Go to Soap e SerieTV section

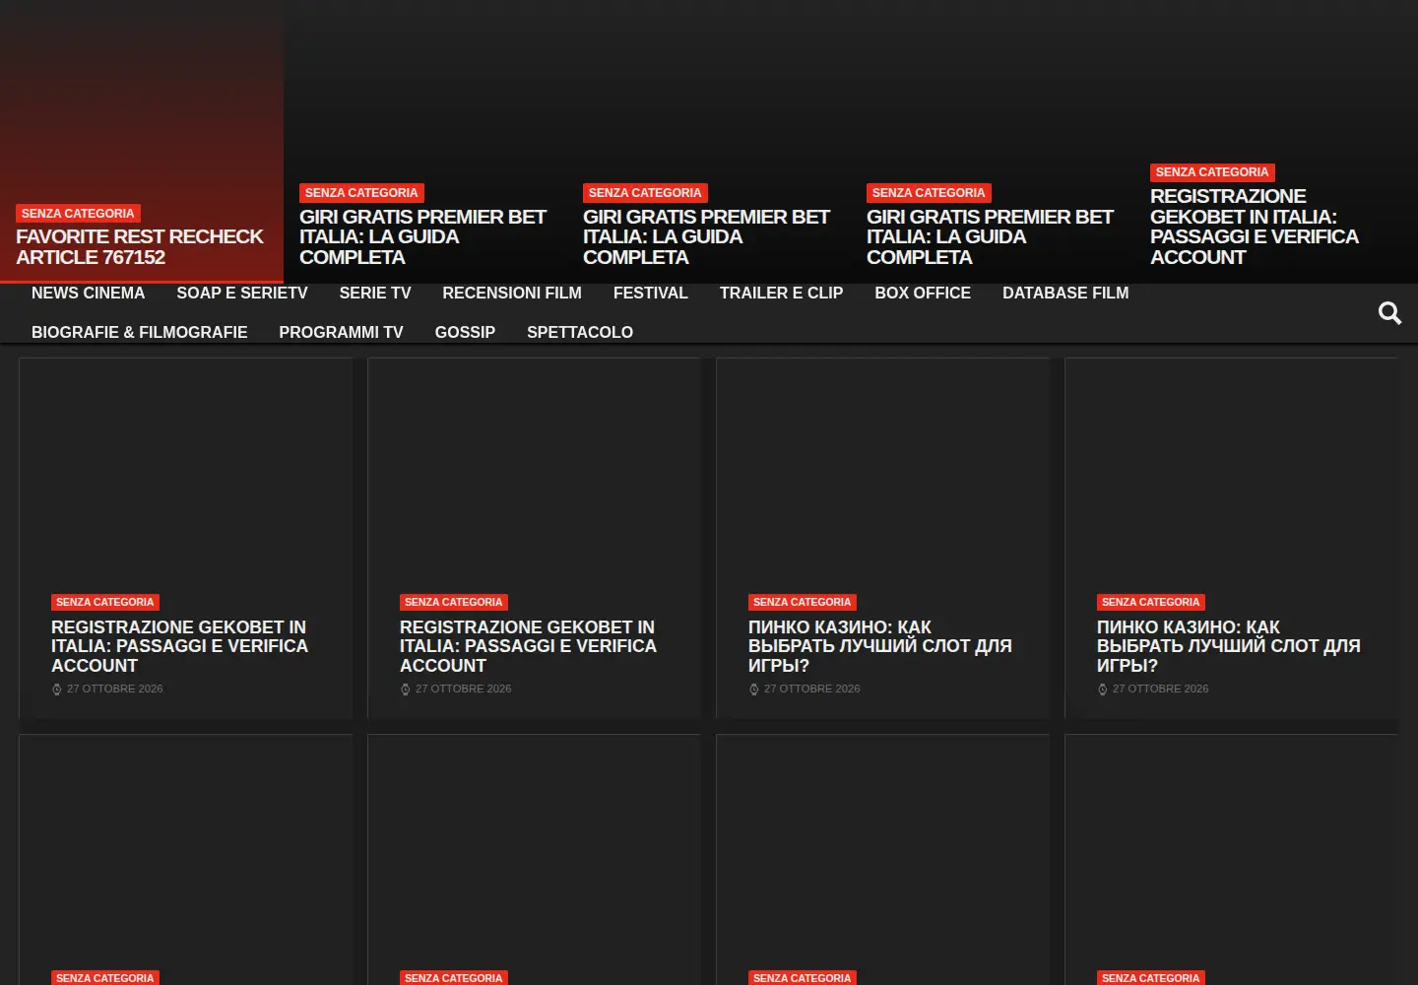242,294
